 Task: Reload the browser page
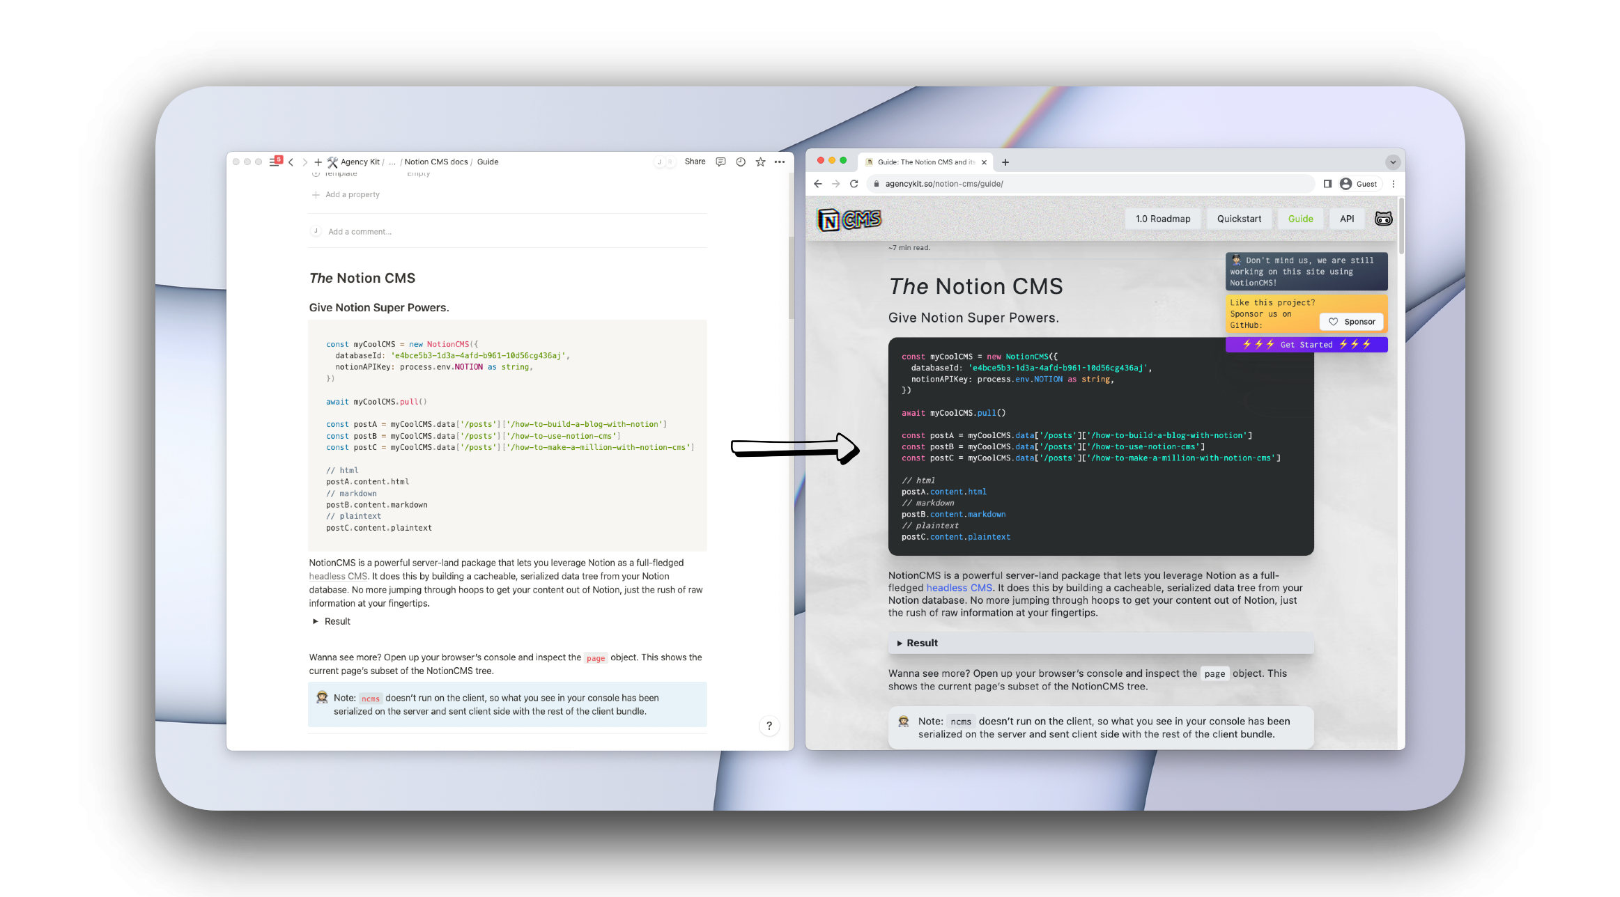pyautogui.click(x=854, y=184)
